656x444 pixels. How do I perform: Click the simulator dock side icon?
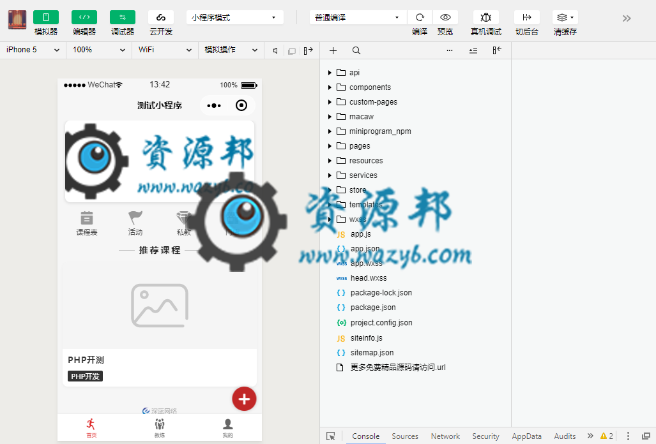tap(309, 51)
